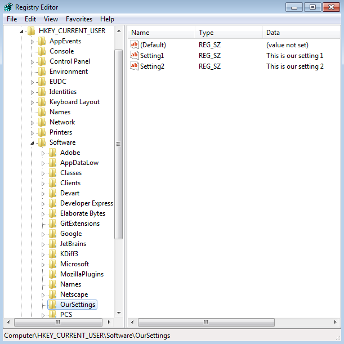Expand the KDiff3 key
The image size is (344, 344).
pyautogui.click(x=43, y=254)
